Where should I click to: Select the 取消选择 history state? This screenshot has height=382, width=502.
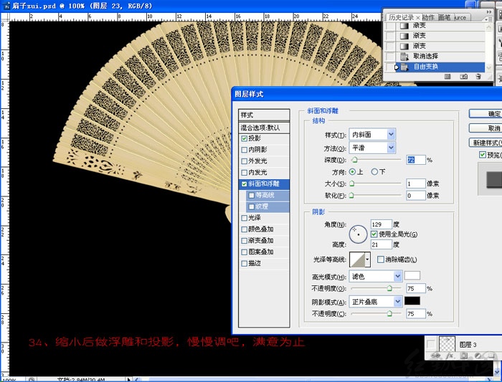pyautogui.click(x=440, y=57)
